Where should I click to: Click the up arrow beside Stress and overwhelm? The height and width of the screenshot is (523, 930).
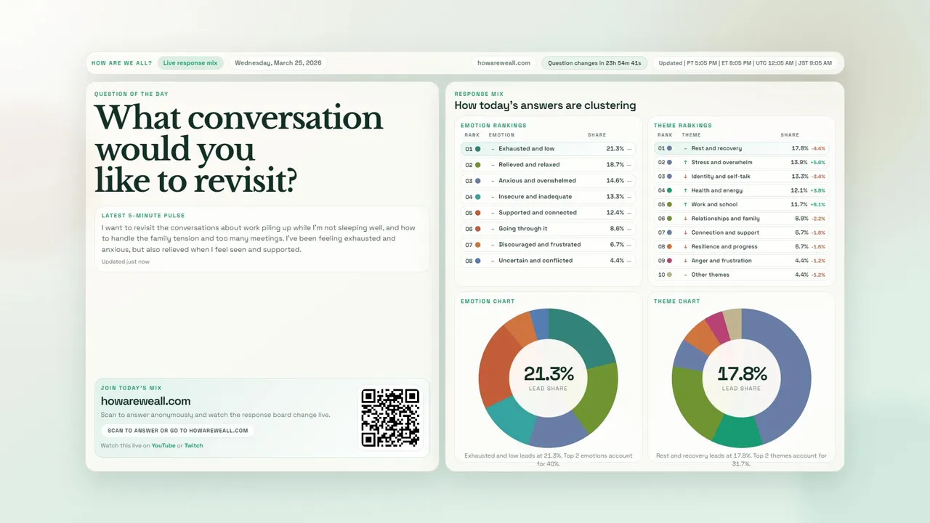pyautogui.click(x=685, y=163)
